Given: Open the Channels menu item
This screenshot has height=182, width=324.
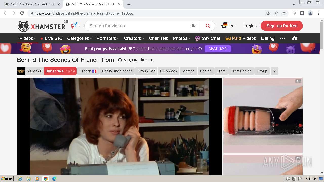Looking at the screenshot, I should click(158, 38).
